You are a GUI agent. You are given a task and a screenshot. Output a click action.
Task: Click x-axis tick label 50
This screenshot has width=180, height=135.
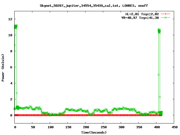[33, 127]
